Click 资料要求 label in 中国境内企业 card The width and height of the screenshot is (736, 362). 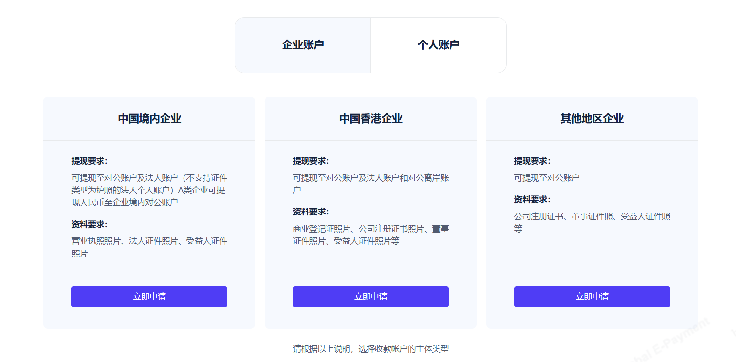[89, 224]
